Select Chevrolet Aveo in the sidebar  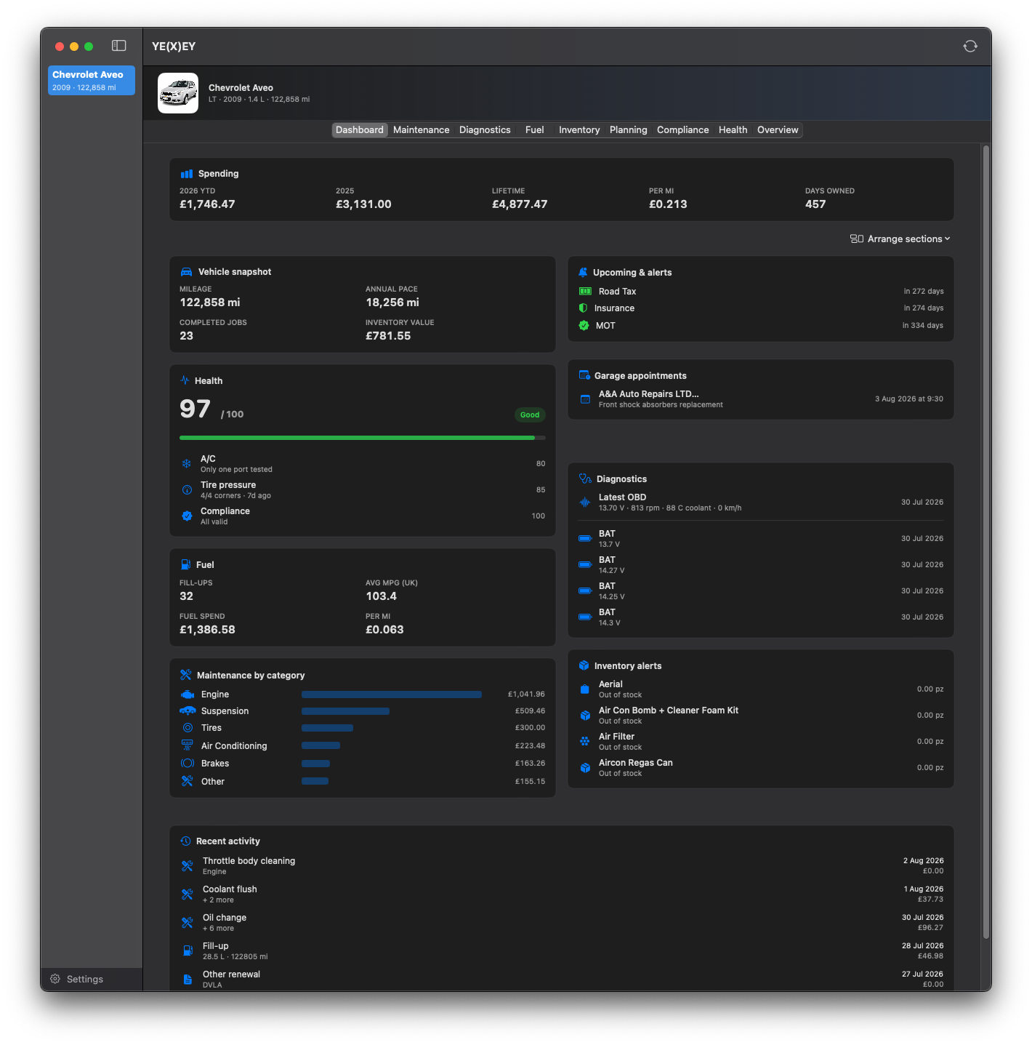point(92,80)
